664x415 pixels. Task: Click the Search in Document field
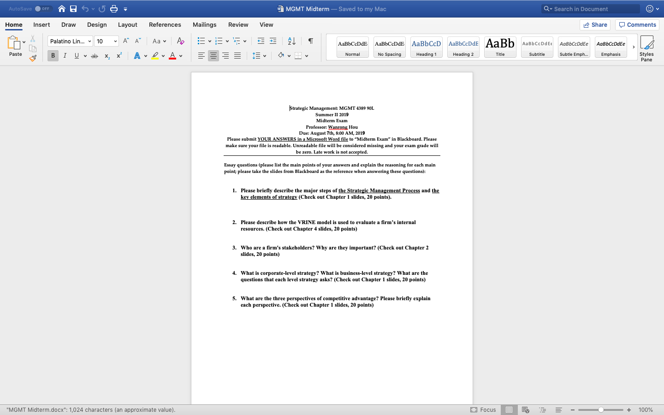[591, 9]
